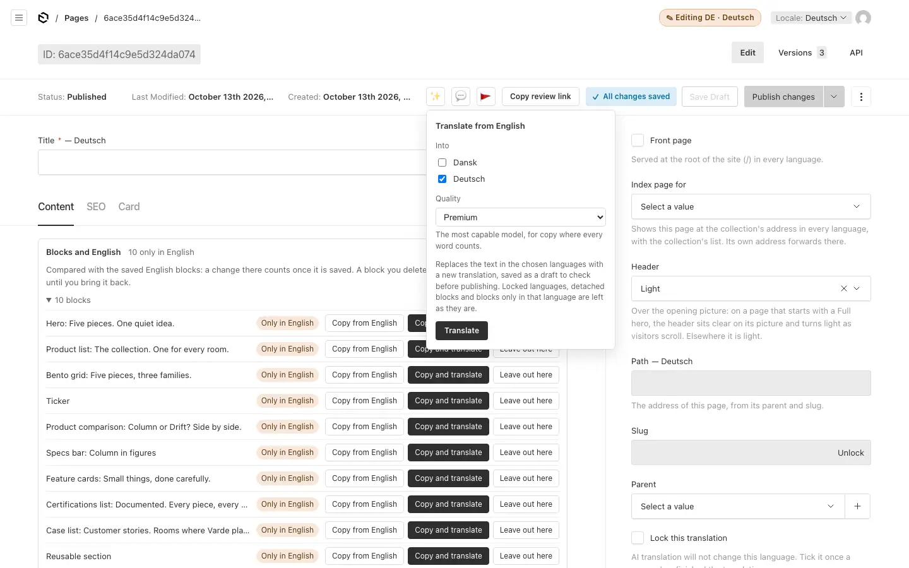Tick the Dansk language checkbox

[443, 163]
